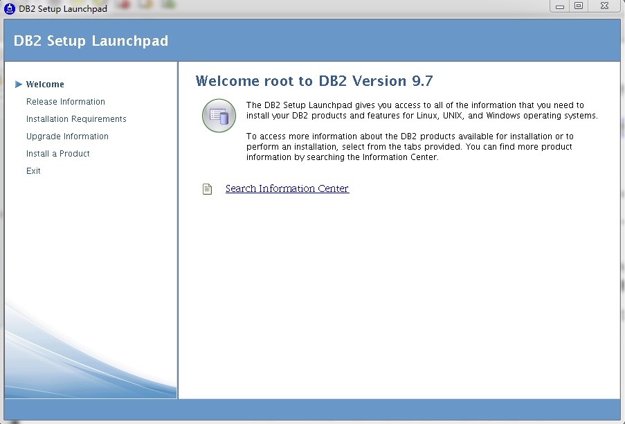
Task: Go to the Upgrade Information tab
Action: (x=67, y=136)
